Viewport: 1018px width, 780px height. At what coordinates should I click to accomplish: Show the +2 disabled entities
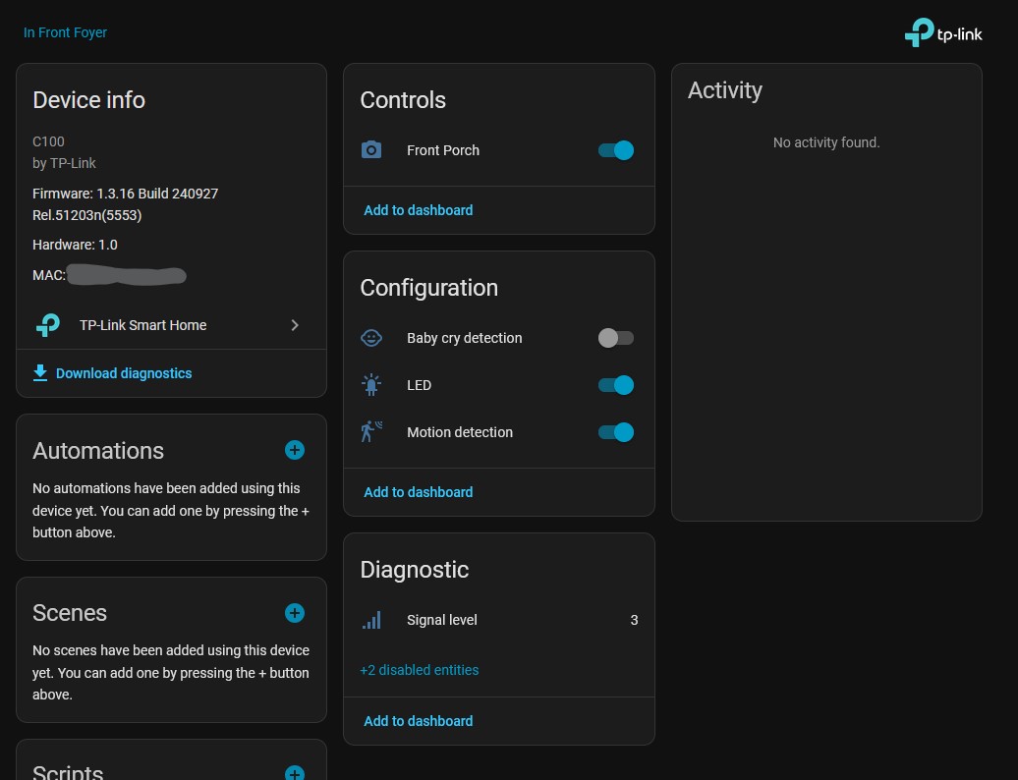tap(420, 670)
